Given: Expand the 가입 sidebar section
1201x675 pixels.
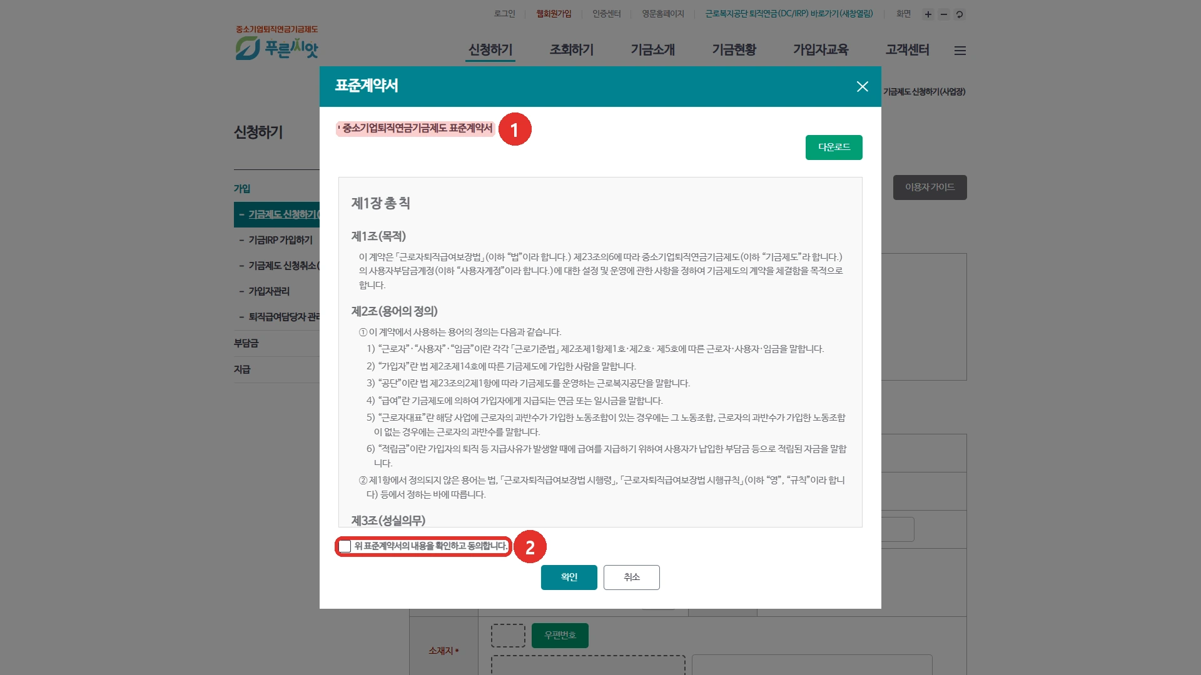Looking at the screenshot, I should click(x=242, y=189).
